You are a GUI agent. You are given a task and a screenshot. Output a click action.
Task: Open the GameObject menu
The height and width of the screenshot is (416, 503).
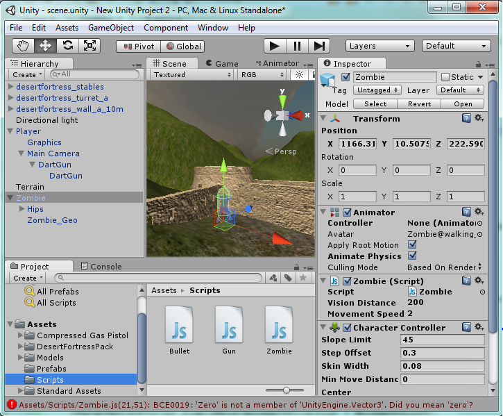click(x=111, y=28)
